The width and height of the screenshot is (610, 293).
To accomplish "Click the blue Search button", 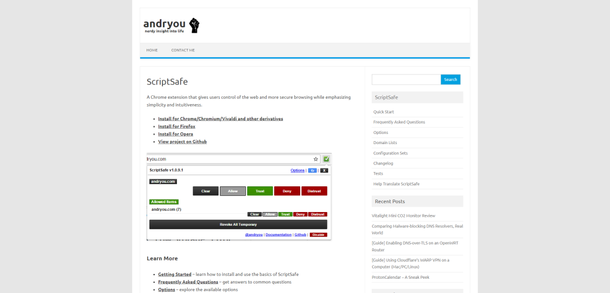I will pyautogui.click(x=450, y=79).
